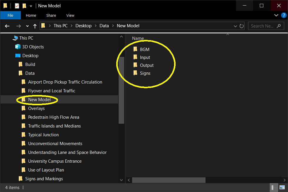288x192 pixels.
Task: Sort by the Name column header
Action: coord(138,38)
